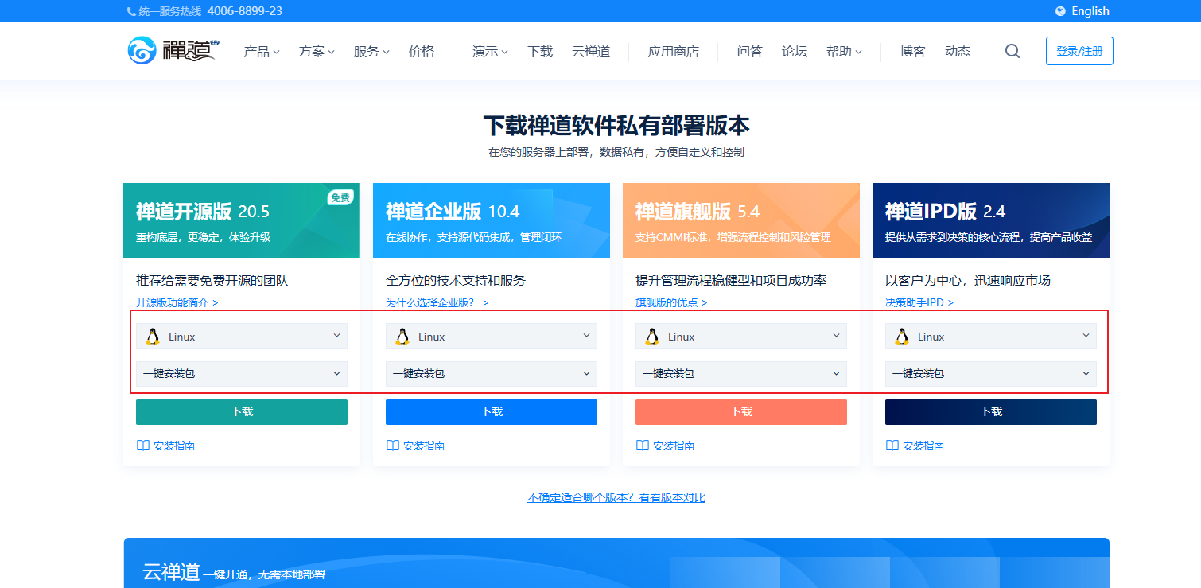1201x588 pixels.
Task: Expand the 服务 navigation menu
Action: 371,51
